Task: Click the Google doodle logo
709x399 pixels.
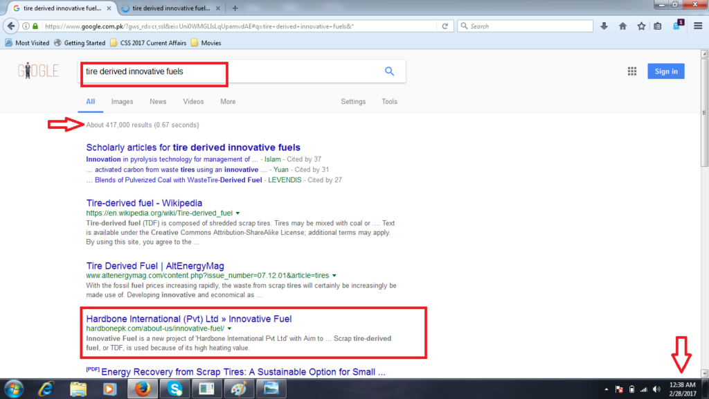Action: coord(38,71)
